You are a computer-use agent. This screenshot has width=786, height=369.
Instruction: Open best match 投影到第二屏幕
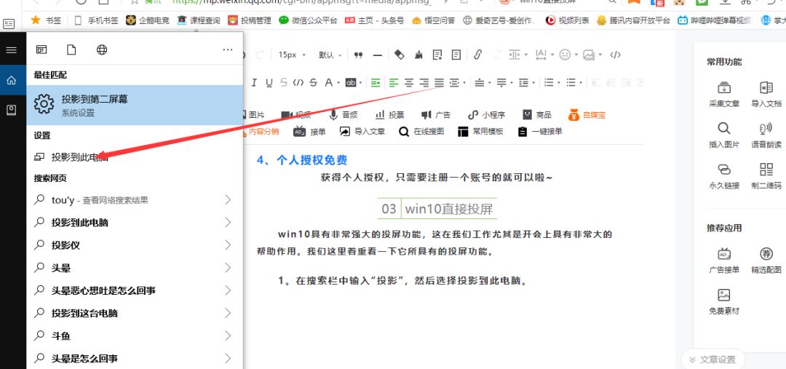click(135, 105)
